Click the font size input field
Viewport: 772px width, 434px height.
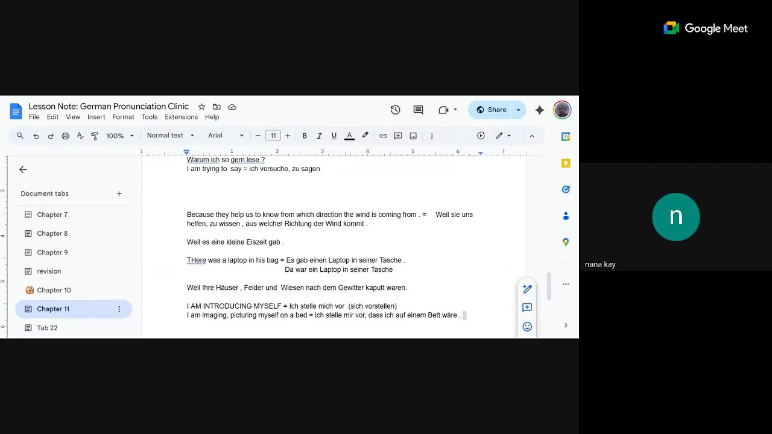pos(273,136)
